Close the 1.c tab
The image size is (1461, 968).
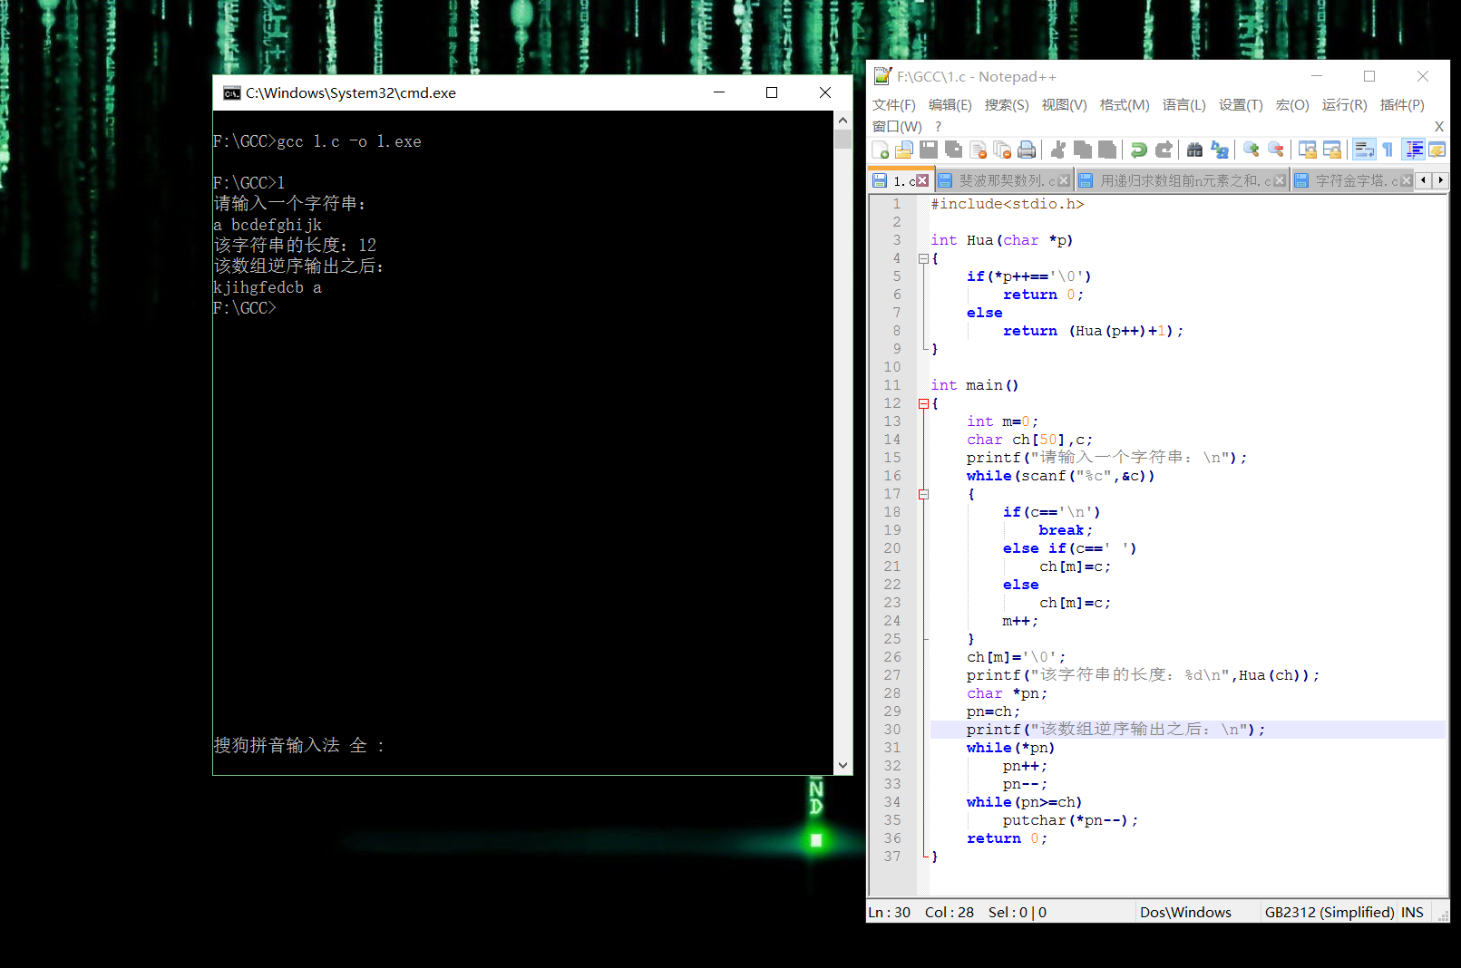922,180
